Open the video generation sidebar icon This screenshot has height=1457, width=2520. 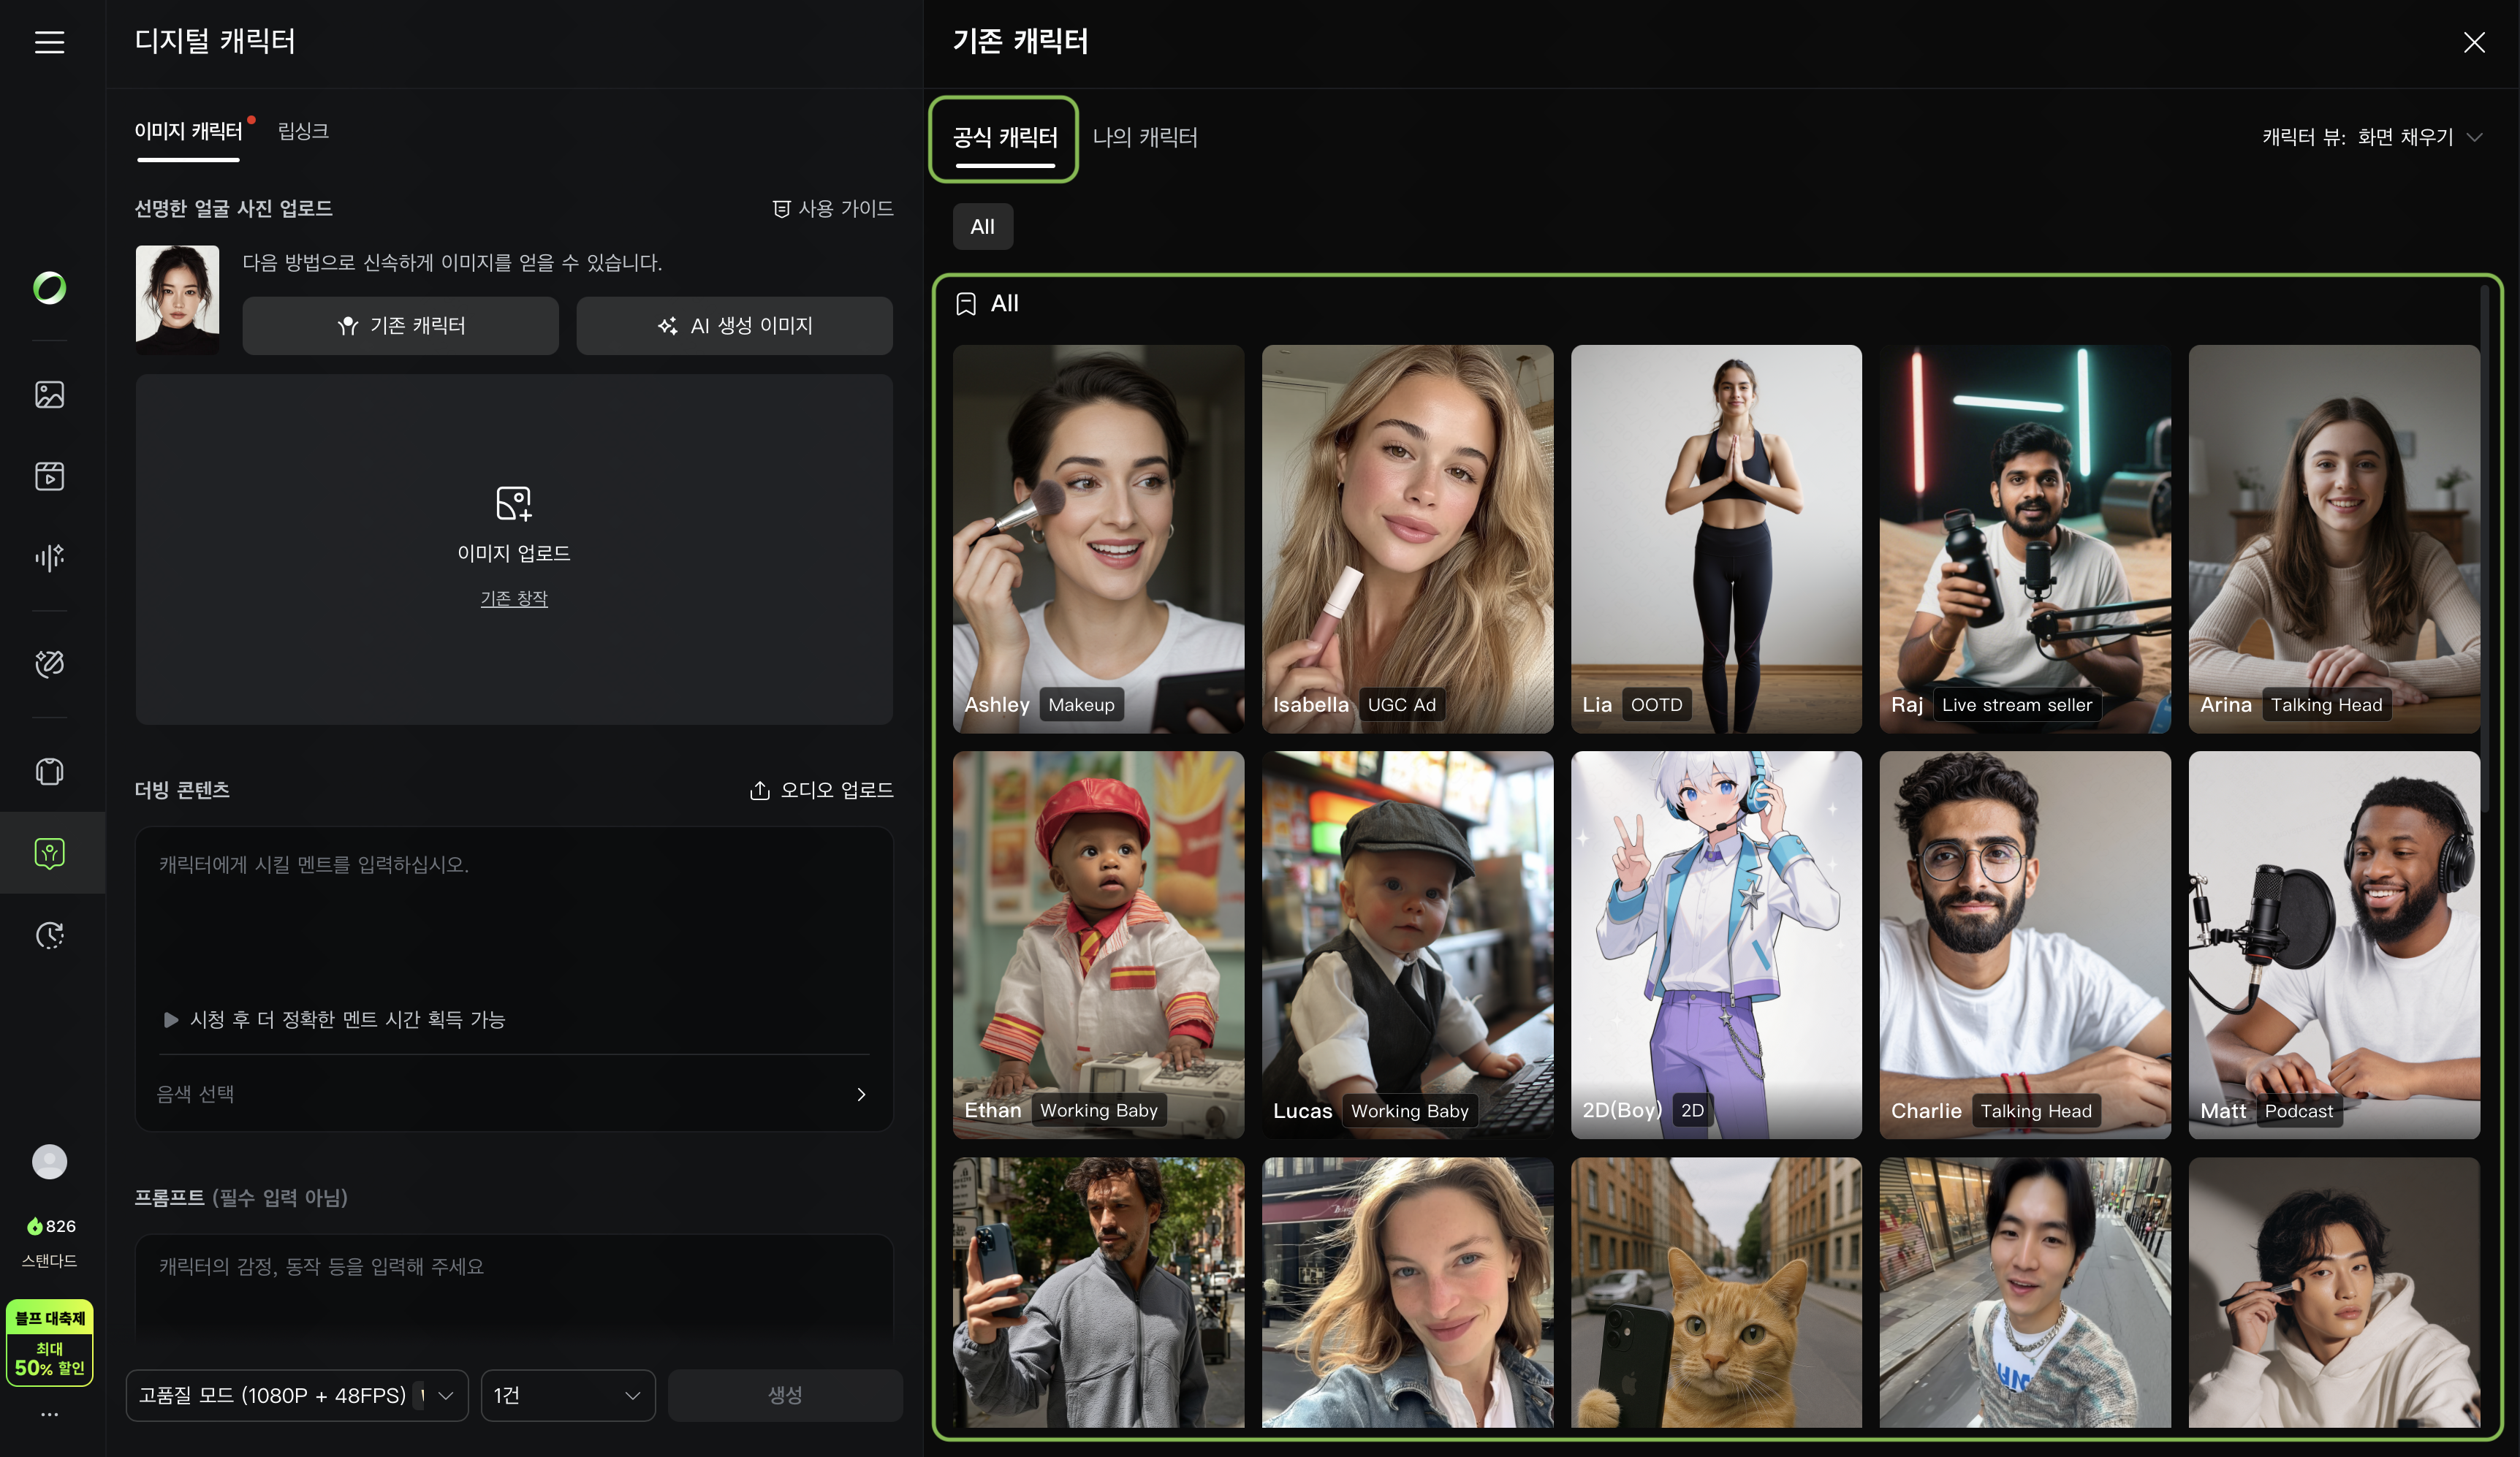point(49,476)
